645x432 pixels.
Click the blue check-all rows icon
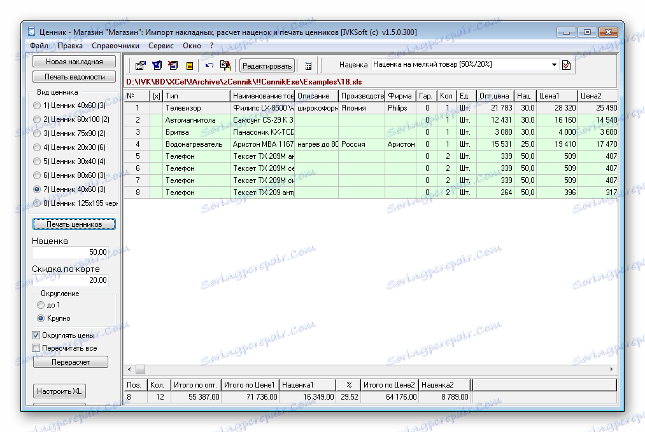157,65
